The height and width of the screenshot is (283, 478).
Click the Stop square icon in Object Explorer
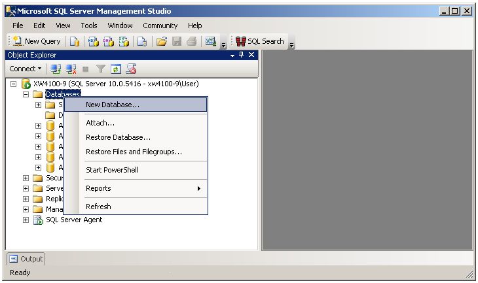pyautogui.click(x=86, y=69)
